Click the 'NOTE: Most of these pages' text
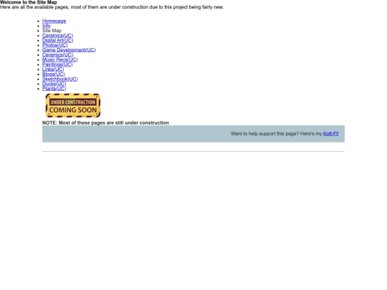Viewport: 387px width, 290px height. point(105,123)
